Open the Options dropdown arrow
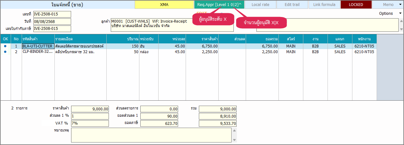Image resolution: width=404 pixels, height=145 pixels. click(x=400, y=14)
